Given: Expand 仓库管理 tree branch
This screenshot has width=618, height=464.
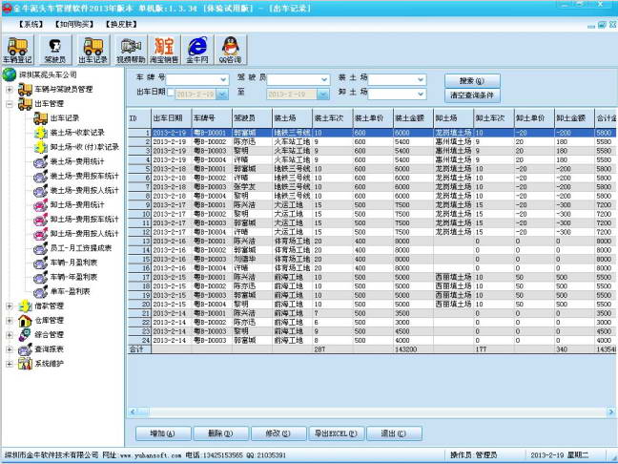Looking at the screenshot, I should coord(10,321).
